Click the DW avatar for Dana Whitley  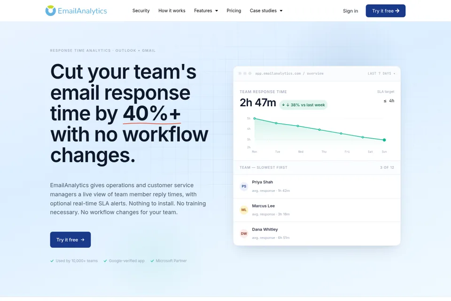pos(244,234)
